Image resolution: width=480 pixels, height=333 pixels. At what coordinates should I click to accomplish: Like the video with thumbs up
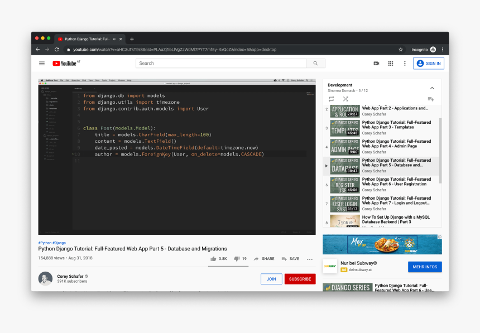pos(214,259)
